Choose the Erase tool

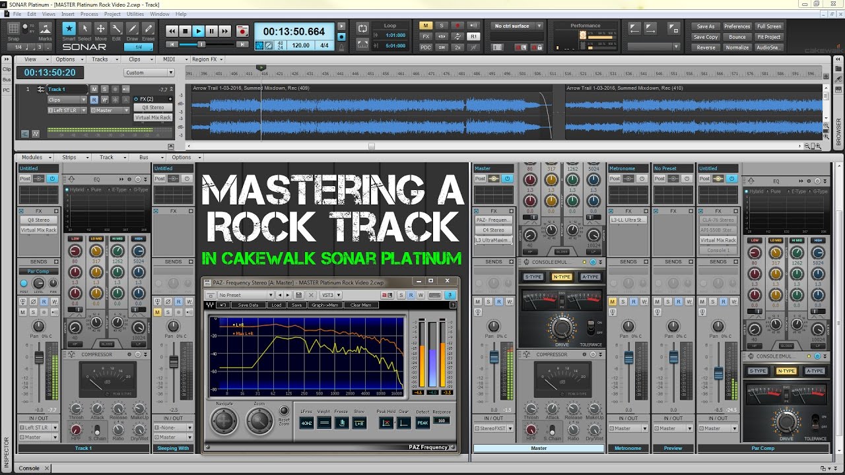point(148,29)
